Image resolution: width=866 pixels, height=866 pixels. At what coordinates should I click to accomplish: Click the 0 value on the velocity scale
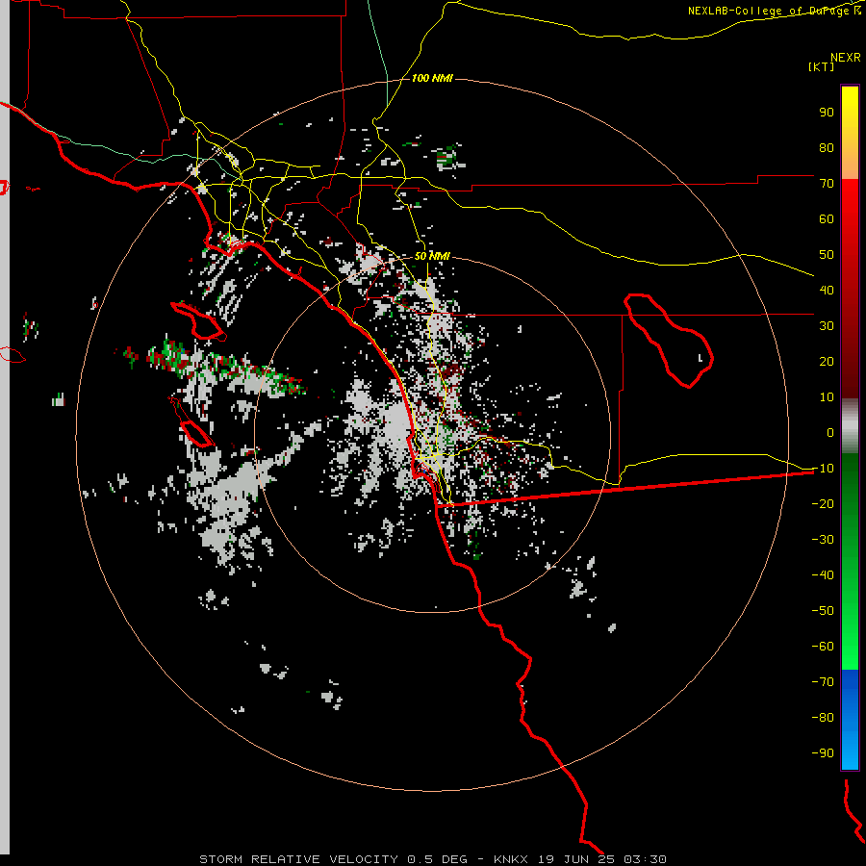[830, 432]
